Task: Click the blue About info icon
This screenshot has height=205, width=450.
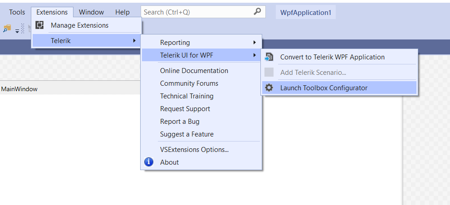Action: (x=149, y=162)
